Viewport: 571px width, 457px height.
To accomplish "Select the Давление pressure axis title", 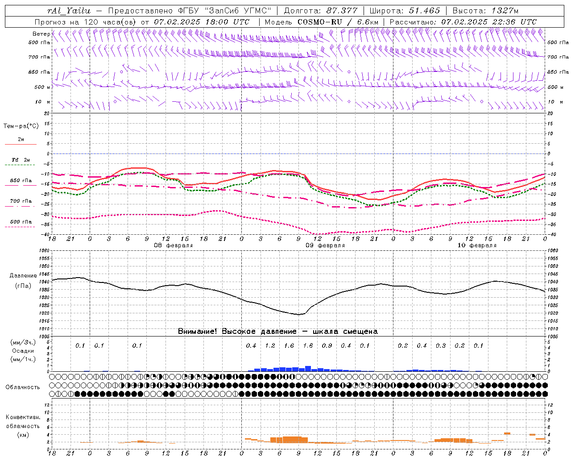I will [23, 276].
